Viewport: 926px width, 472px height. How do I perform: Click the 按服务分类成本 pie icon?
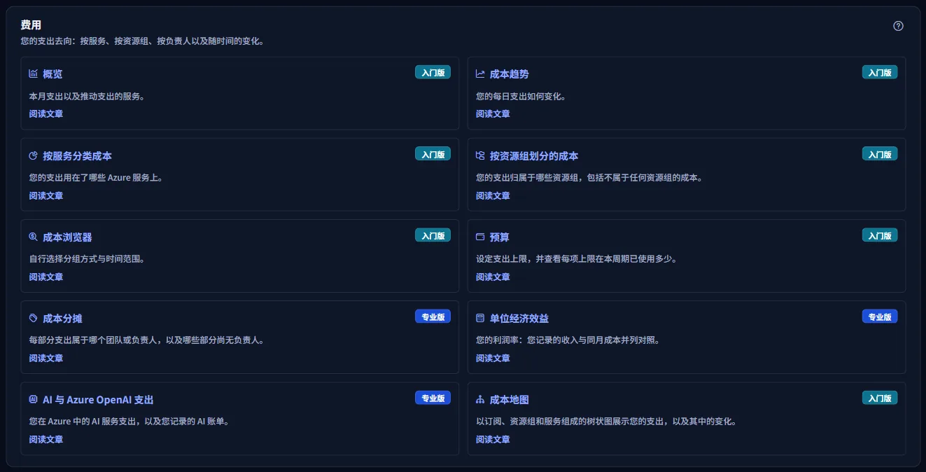pos(34,155)
